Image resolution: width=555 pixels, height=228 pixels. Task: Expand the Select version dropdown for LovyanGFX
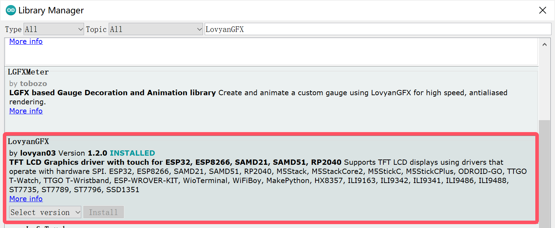[x=45, y=212]
